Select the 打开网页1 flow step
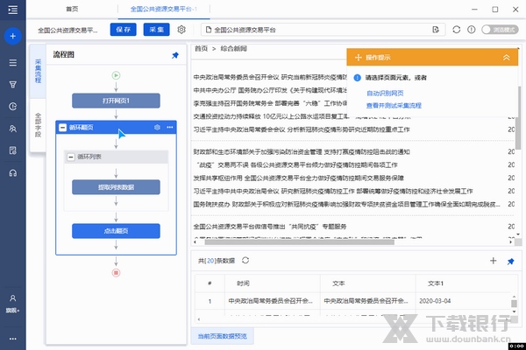Screen dimensions: 526x350 (x=116, y=101)
